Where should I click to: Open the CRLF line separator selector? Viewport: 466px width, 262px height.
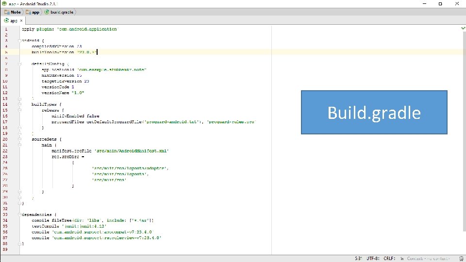tap(389, 259)
